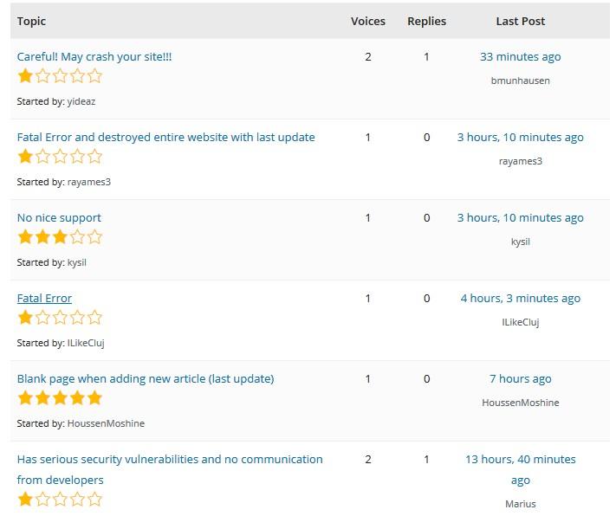Image resolution: width=616 pixels, height=516 pixels.
Task: Click the 'Last Post' column header
Action: point(520,21)
